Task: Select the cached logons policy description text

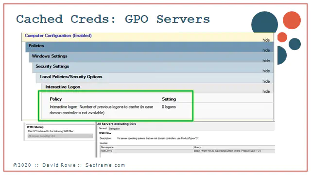Action: click(x=101, y=110)
